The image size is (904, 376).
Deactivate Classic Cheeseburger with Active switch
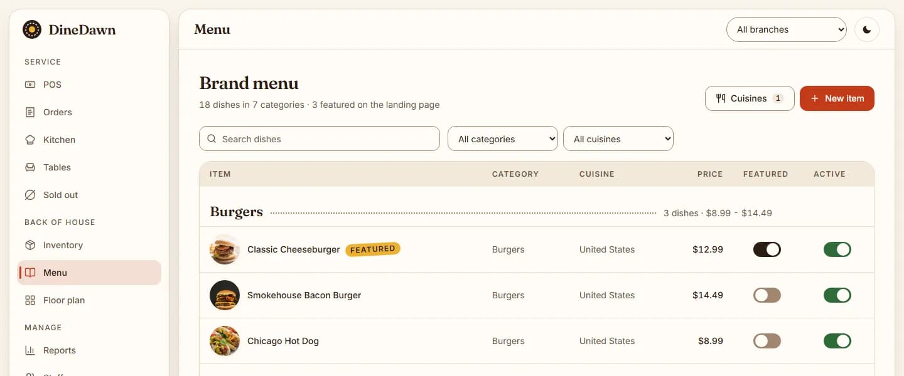[x=837, y=249]
